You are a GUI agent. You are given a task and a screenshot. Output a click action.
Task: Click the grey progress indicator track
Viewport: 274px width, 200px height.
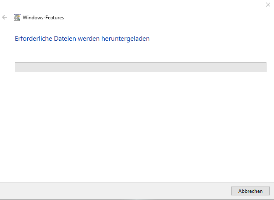(140, 67)
